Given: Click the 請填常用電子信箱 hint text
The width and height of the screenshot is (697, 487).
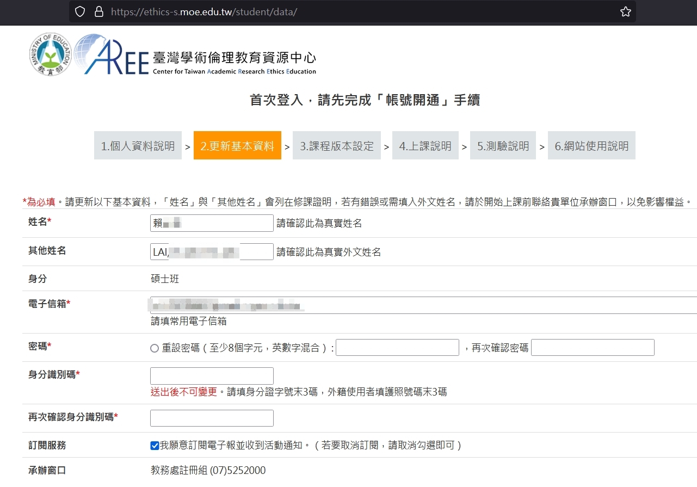Looking at the screenshot, I should click(x=189, y=321).
